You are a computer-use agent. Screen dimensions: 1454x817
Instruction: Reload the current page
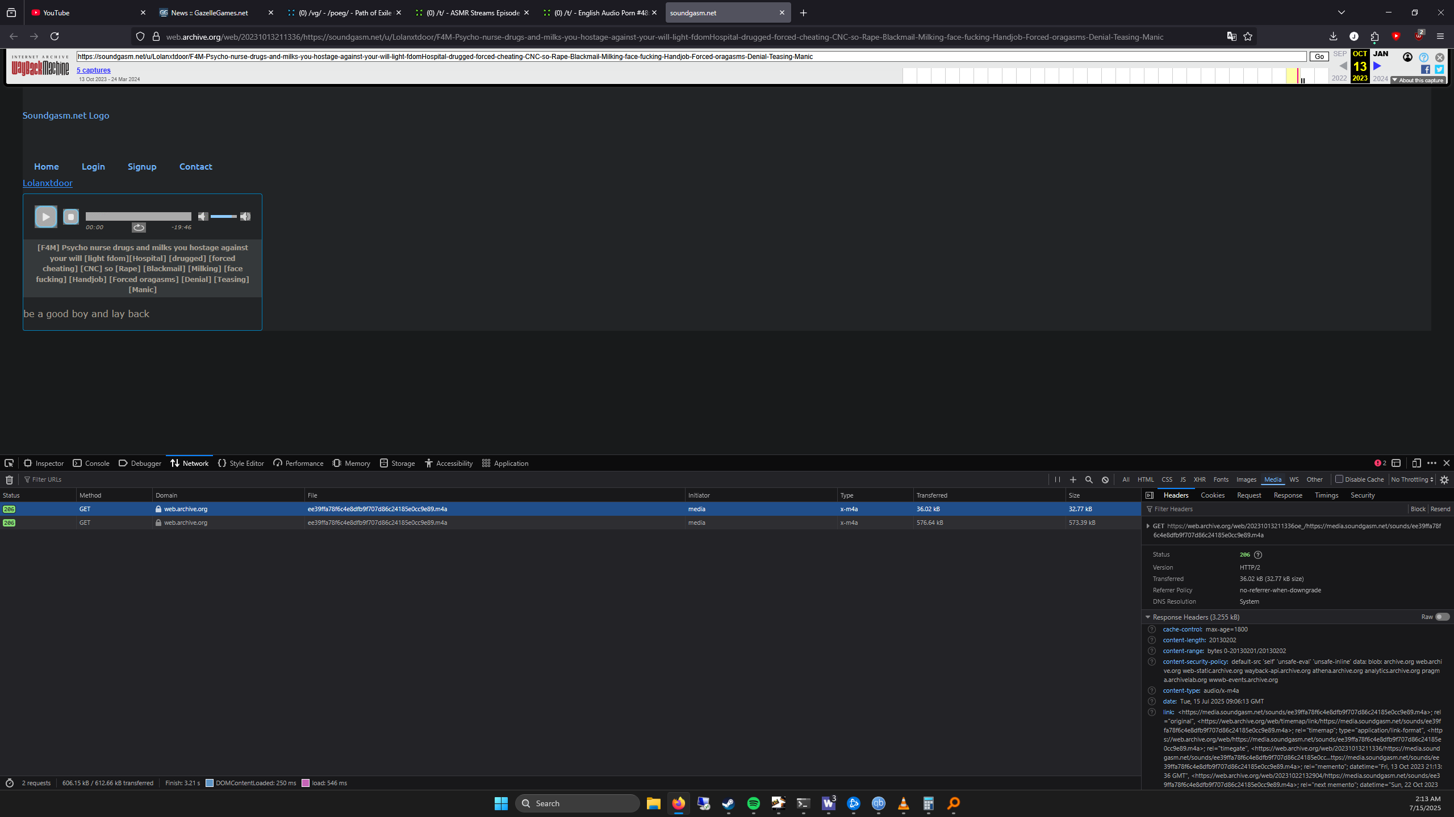(x=55, y=36)
